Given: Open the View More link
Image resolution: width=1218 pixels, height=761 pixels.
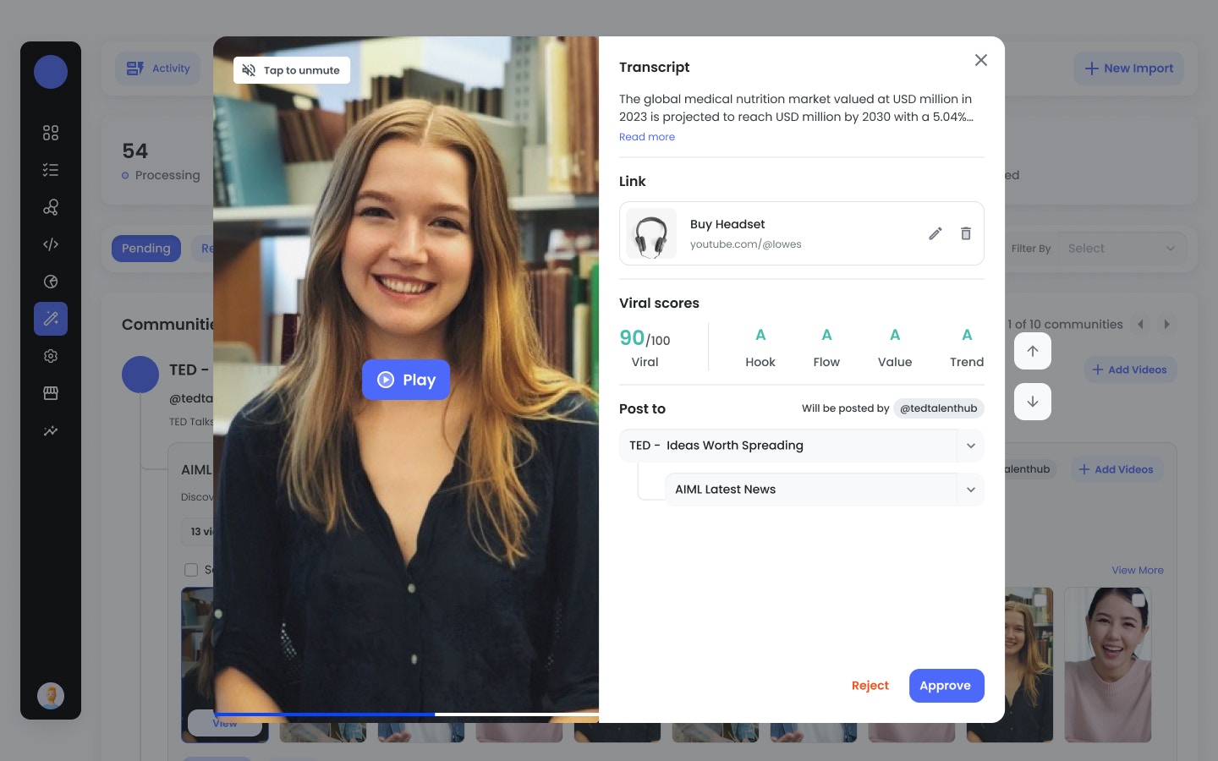Looking at the screenshot, I should tap(1138, 571).
